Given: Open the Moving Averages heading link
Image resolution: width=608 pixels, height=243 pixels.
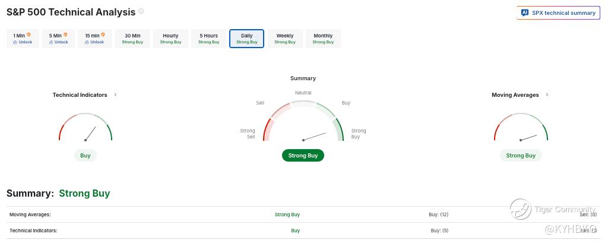Looking at the screenshot, I should (x=515, y=94).
